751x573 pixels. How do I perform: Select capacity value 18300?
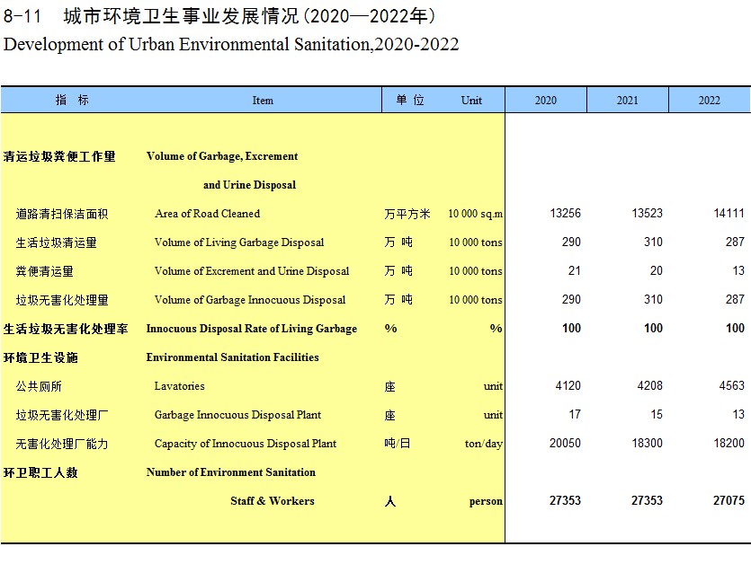(x=647, y=443)
